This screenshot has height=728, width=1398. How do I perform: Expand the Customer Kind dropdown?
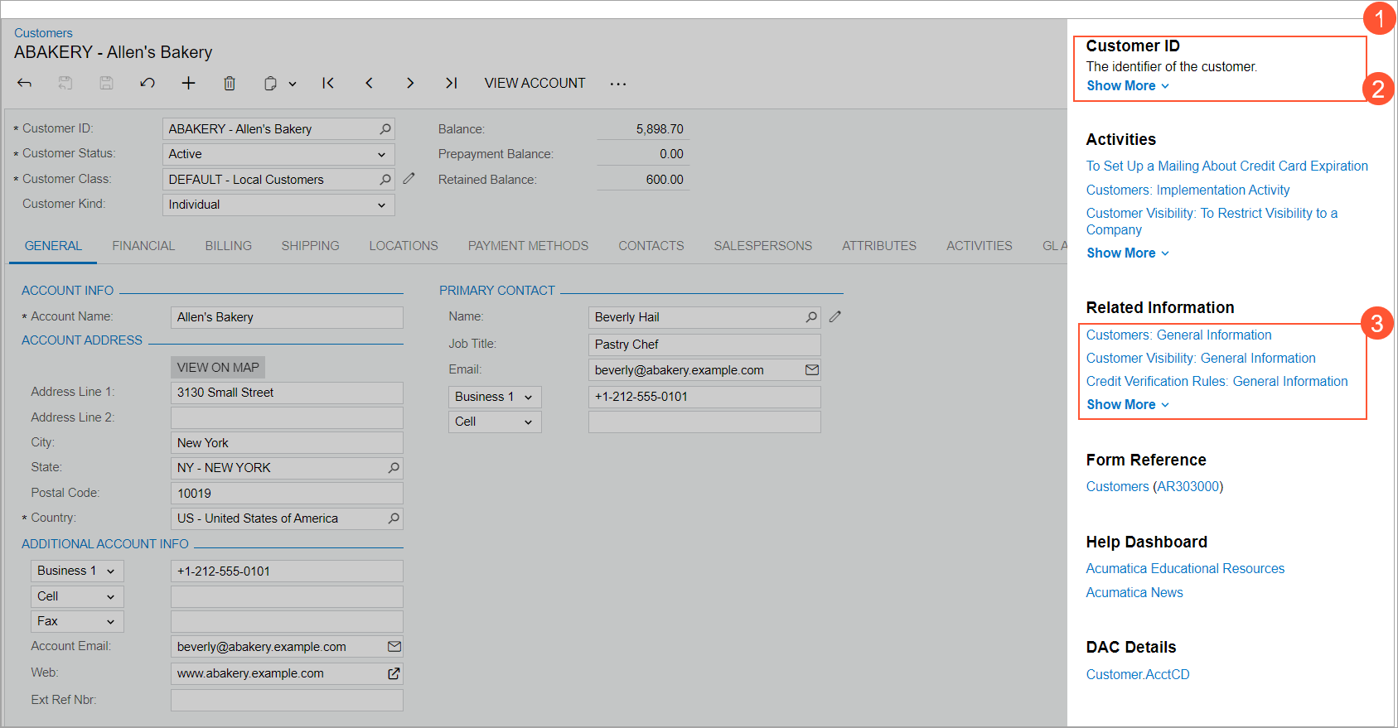(381, 205)
